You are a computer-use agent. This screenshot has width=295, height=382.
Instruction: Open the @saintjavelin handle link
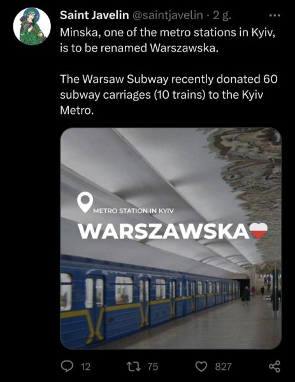(x=168, y=15)
